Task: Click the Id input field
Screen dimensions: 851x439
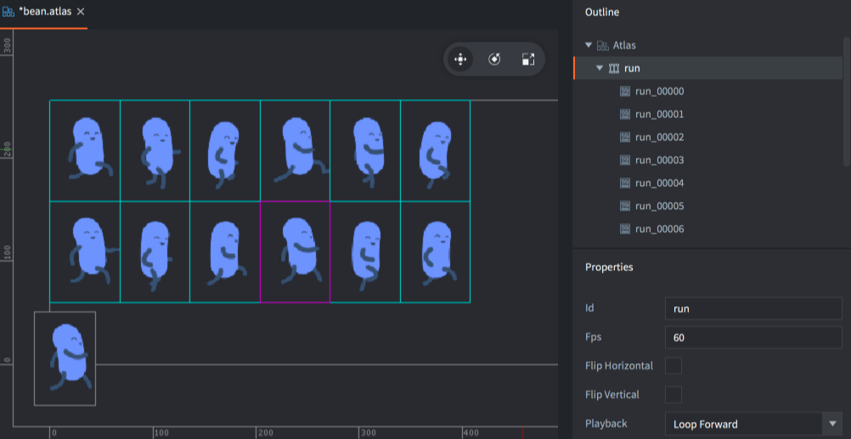Action: (752, 308)
